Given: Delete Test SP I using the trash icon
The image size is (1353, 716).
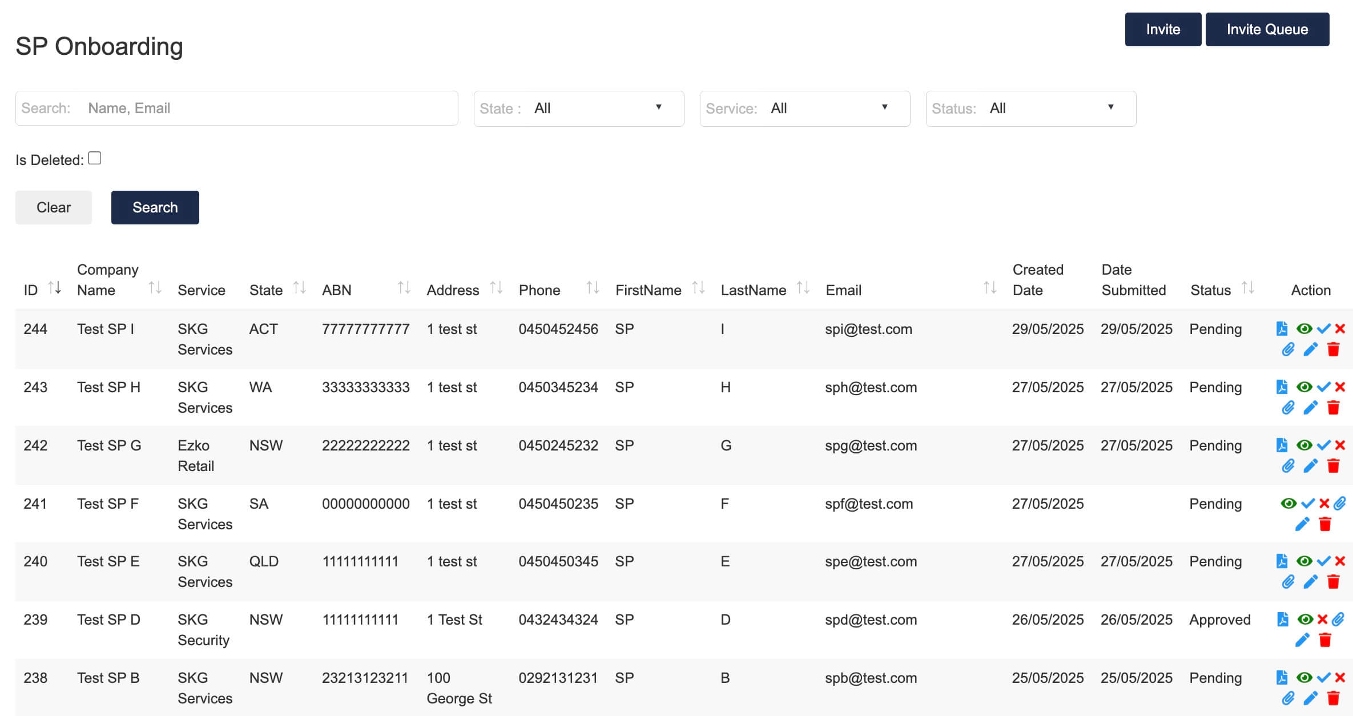Looking at the screenshot, I should (x=1334, y=349).
